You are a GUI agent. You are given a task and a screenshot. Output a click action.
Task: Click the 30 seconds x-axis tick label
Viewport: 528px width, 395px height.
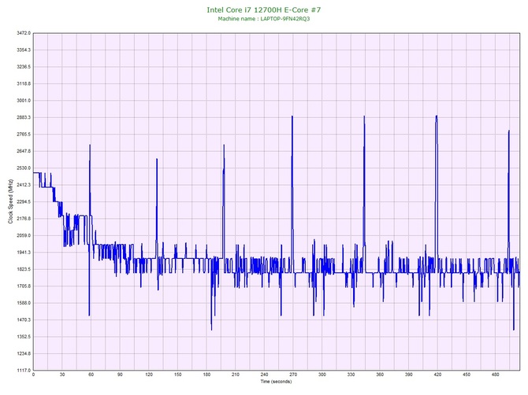[62, 375]
